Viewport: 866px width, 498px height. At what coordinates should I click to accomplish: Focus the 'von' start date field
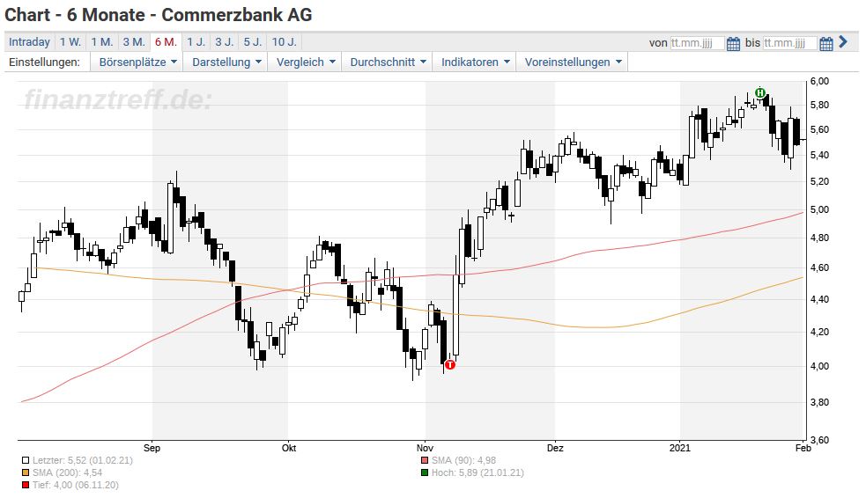(697, 43)
